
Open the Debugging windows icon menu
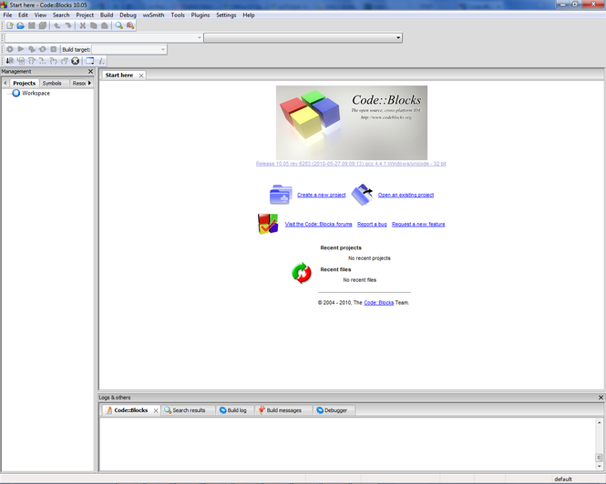click(89, 61)
